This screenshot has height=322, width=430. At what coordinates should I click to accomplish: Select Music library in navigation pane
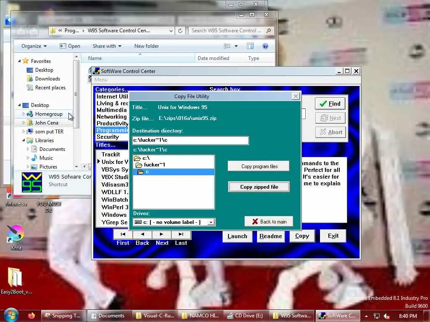coord(46,158)
